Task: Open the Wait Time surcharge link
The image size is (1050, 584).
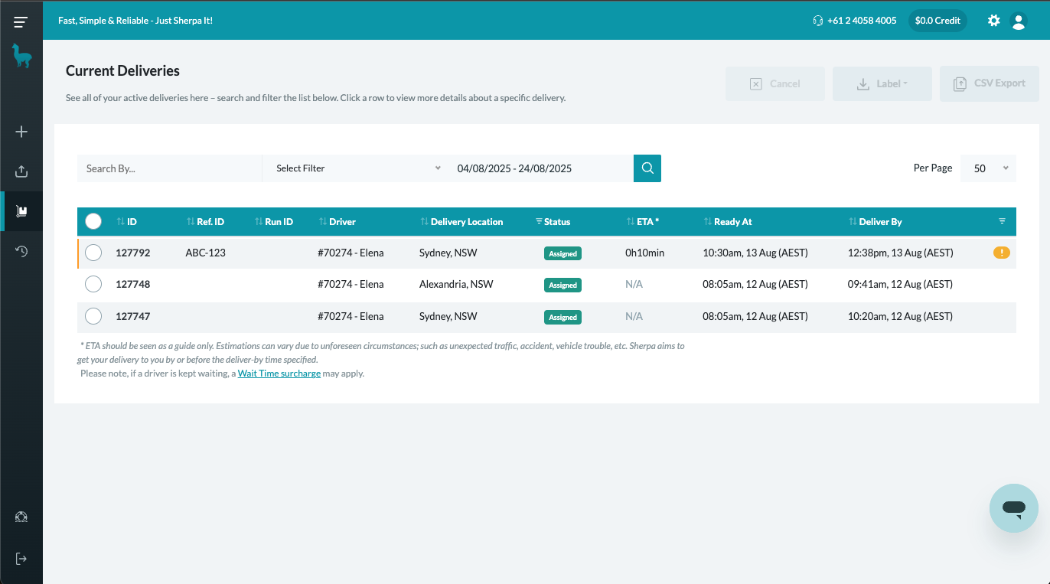Action: (279, 373)
